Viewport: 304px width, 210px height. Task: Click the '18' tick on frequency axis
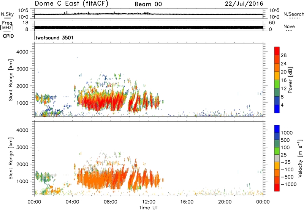coord(25,23)
